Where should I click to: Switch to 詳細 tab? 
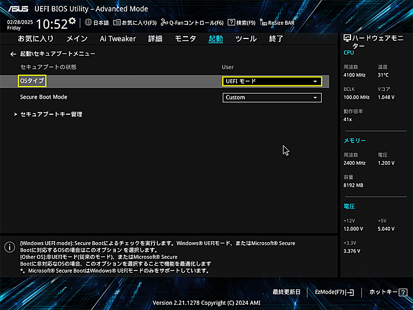click(x=155, y=39)
